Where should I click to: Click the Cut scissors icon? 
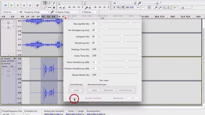coord(114,8)
